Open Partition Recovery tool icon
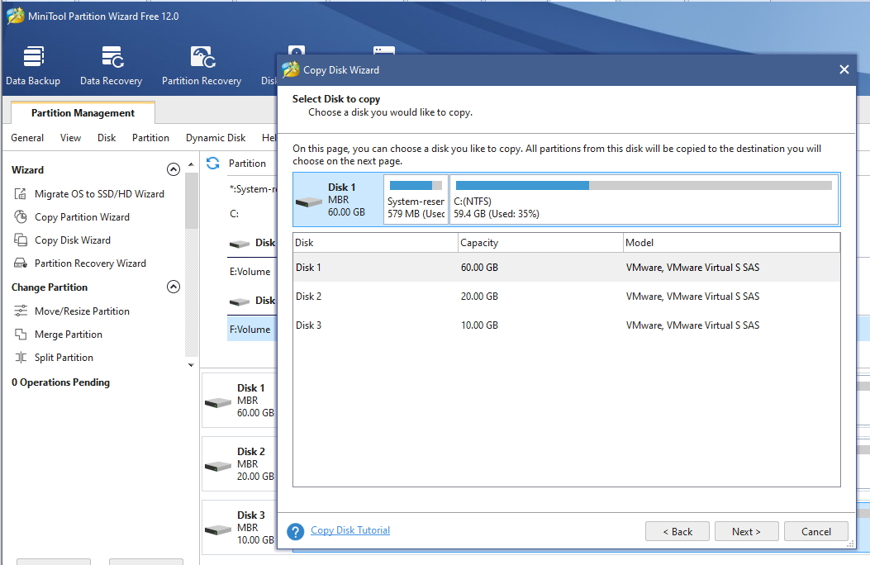Screen dimensions: 870x565 point(202,56)
